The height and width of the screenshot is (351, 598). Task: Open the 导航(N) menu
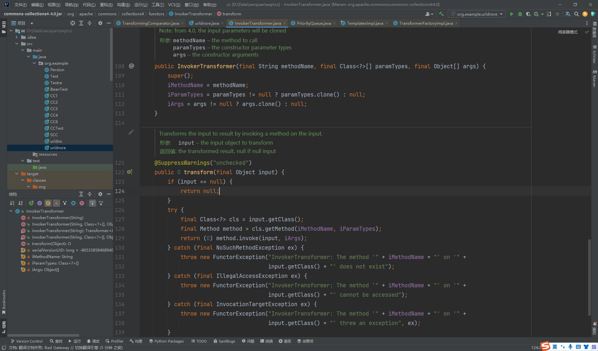pyautogui.click(x=71, y=5)
